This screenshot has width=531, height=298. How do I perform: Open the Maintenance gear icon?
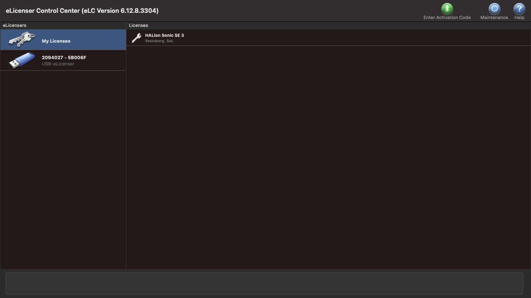[x=494, y=9]
